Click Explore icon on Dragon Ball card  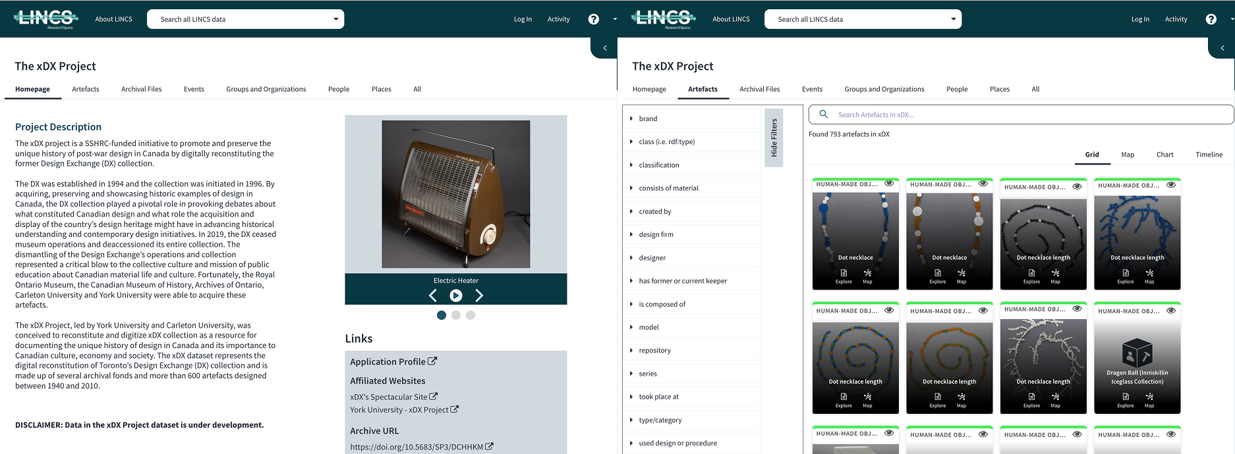[1126, 400]
